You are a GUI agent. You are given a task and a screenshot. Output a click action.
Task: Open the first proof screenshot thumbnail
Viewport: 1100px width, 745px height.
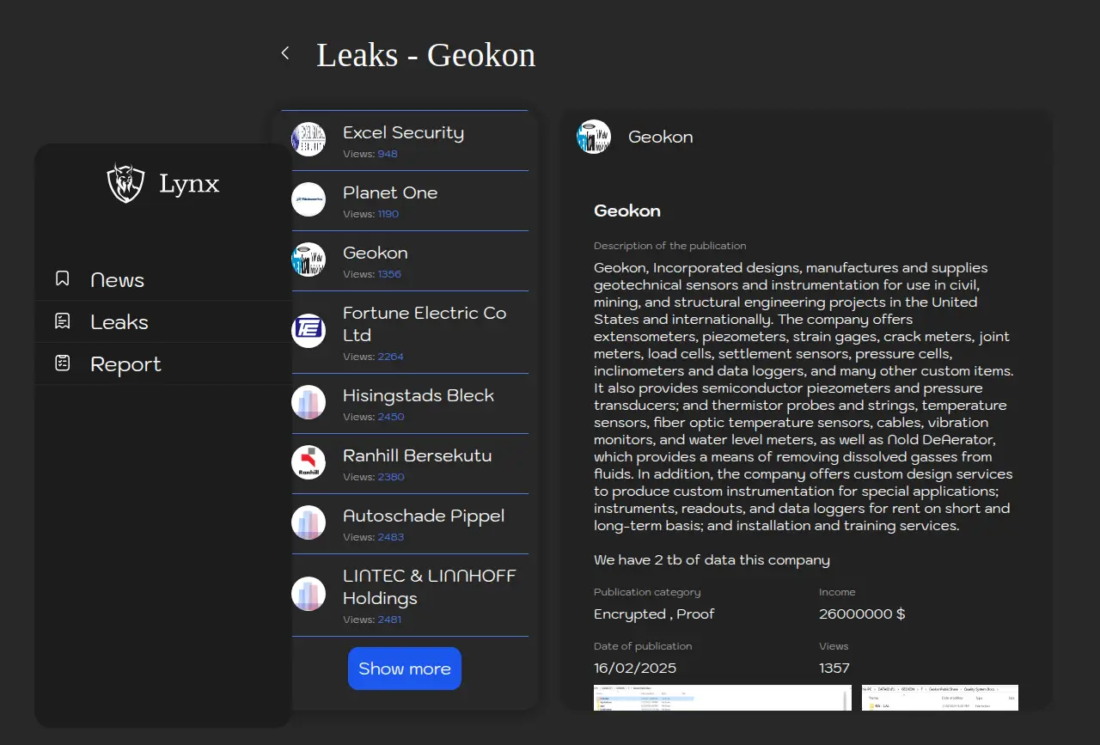(722, 697)
